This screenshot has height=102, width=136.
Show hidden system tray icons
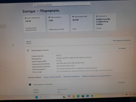(x=123, y=95)
